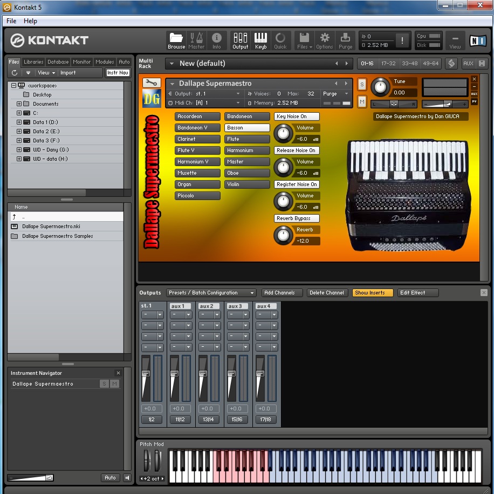Screen dimensions: 494x494
Task: Solo the Dallape Supermaestro instrument
Action: click(362, 84)
